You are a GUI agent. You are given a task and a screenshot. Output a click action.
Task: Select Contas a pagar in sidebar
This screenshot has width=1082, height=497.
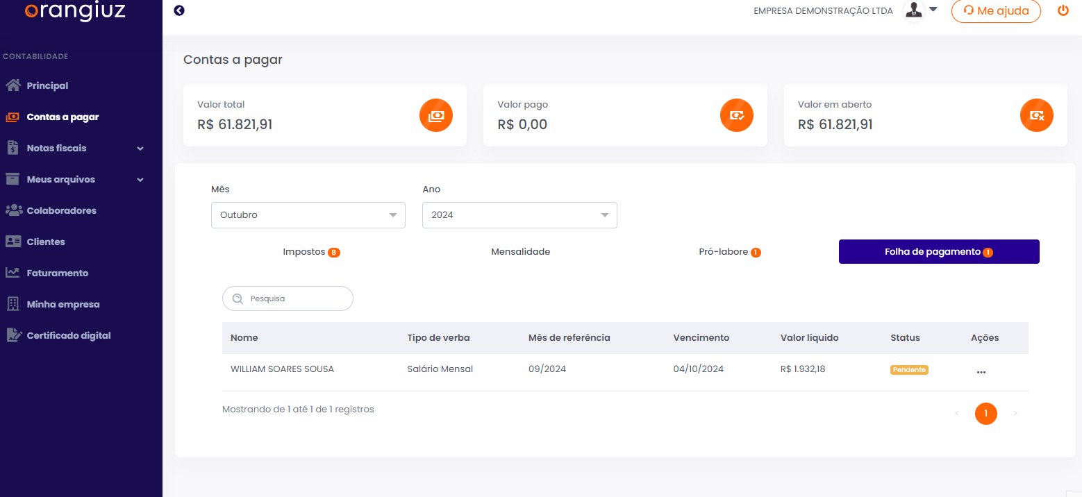[63, 117]
